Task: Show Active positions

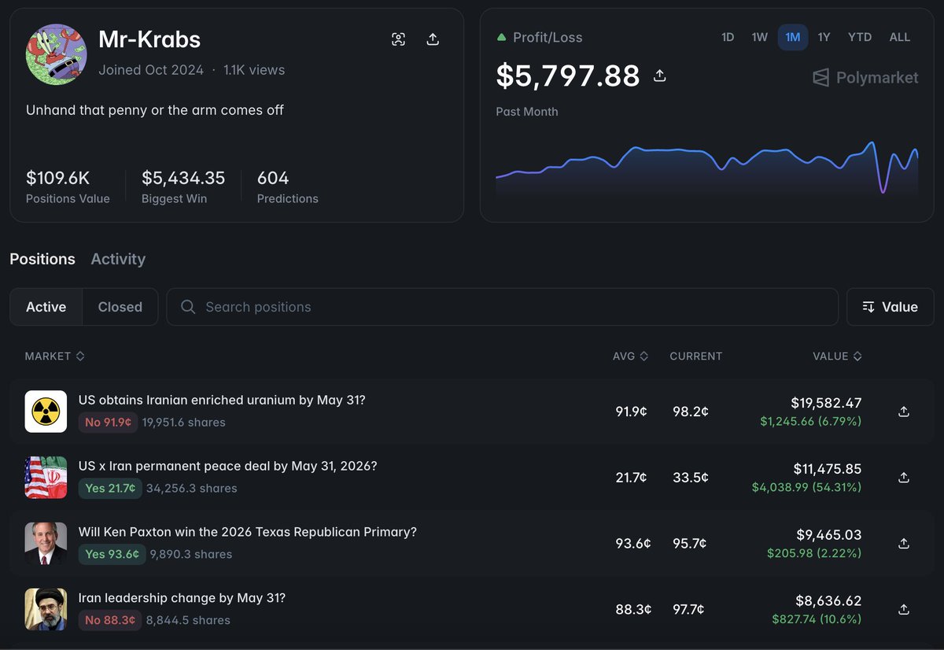Action: tap(46, 307)
